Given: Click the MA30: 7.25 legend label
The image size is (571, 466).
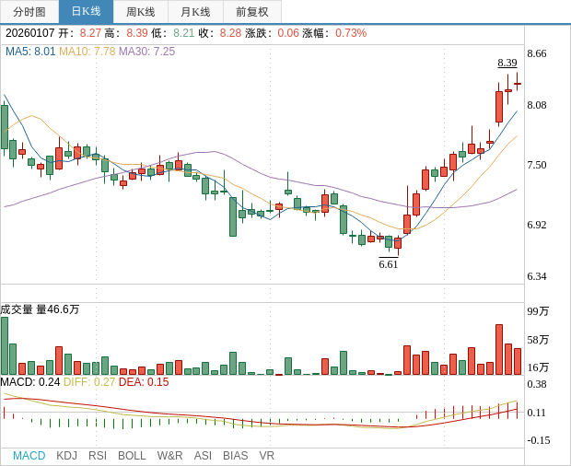Looking at the screenshot, I should click(x=146, y=52).
